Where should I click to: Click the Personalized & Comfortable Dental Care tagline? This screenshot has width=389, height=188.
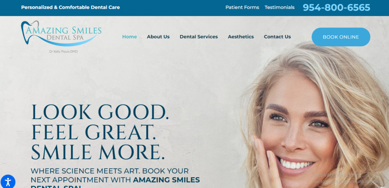70,8
